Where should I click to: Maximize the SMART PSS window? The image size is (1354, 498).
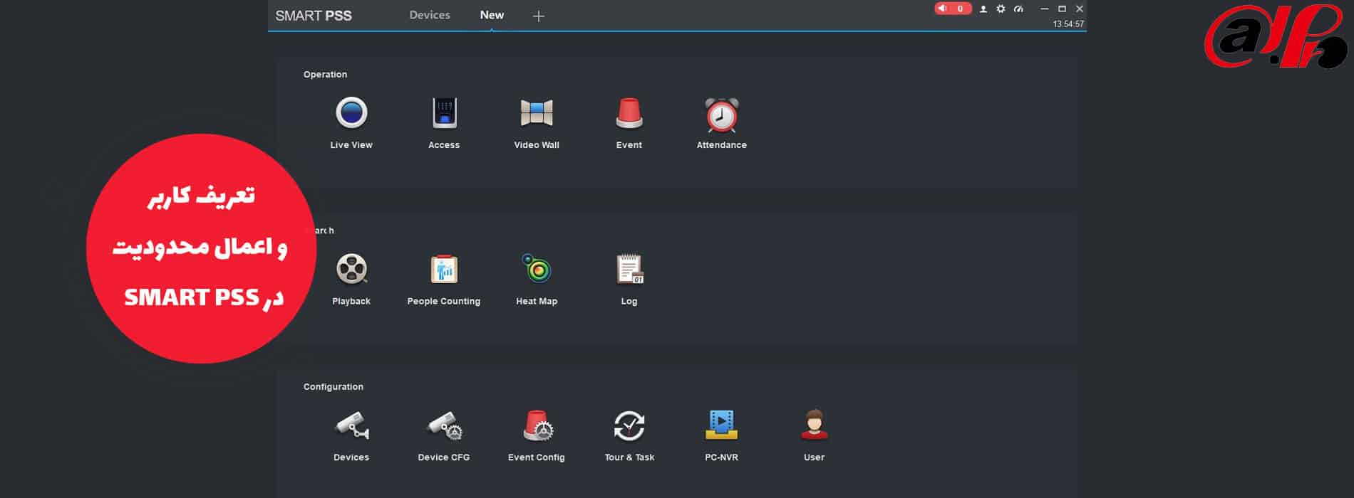[x=1062, y=9]
